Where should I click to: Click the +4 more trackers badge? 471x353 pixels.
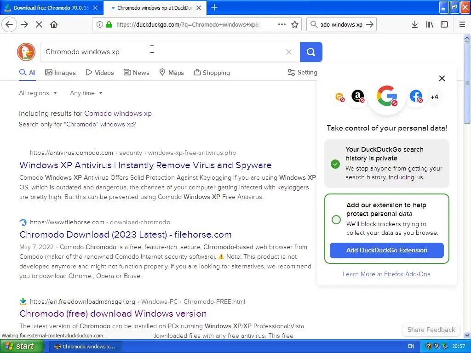(x=434, y=97)
